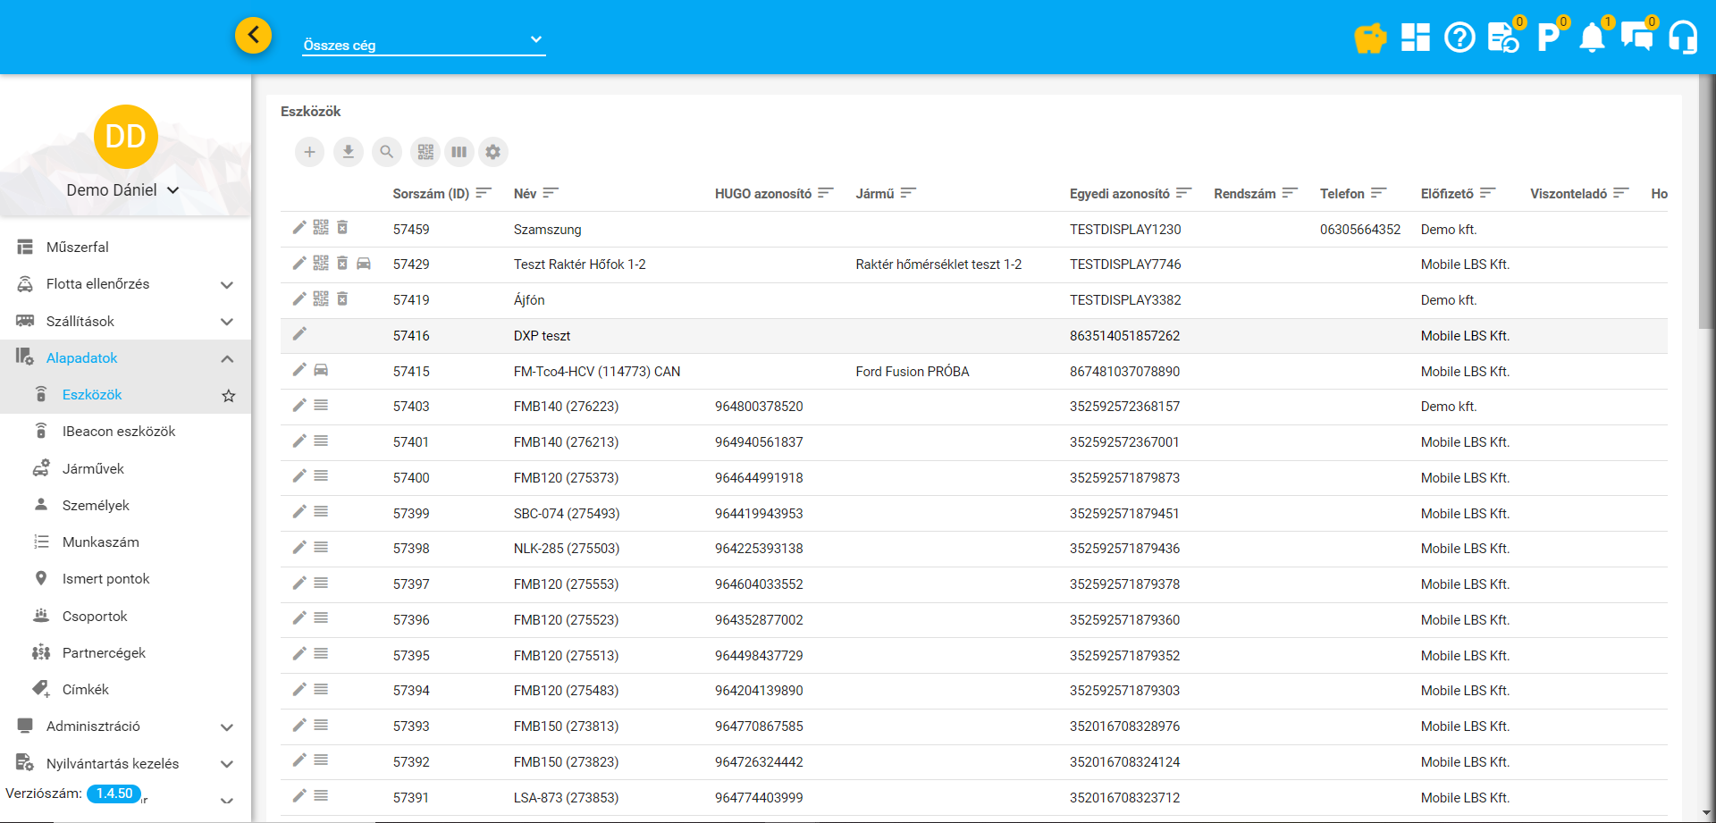
Task: Open the table settings gear icon
Action: (493, 152)
